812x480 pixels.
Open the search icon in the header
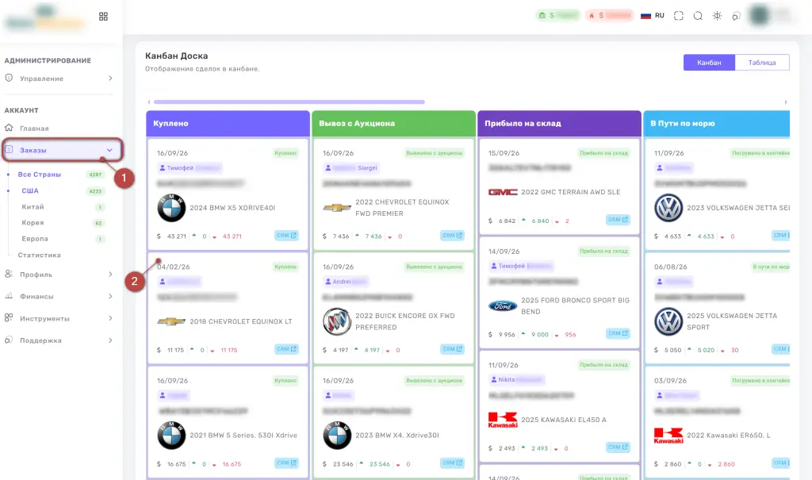(x=698, y=16)
